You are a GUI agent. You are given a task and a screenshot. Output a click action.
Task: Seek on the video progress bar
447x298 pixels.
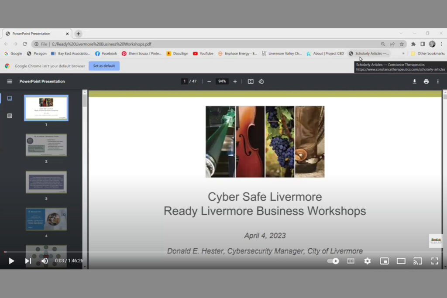click(x=223, y=252)
